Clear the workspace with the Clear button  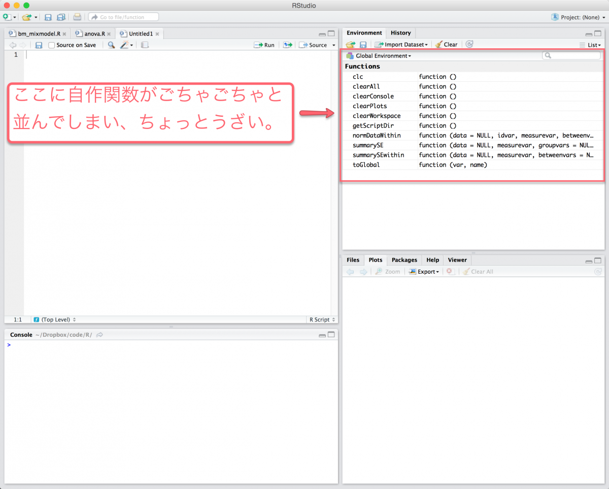pos(447,45)
